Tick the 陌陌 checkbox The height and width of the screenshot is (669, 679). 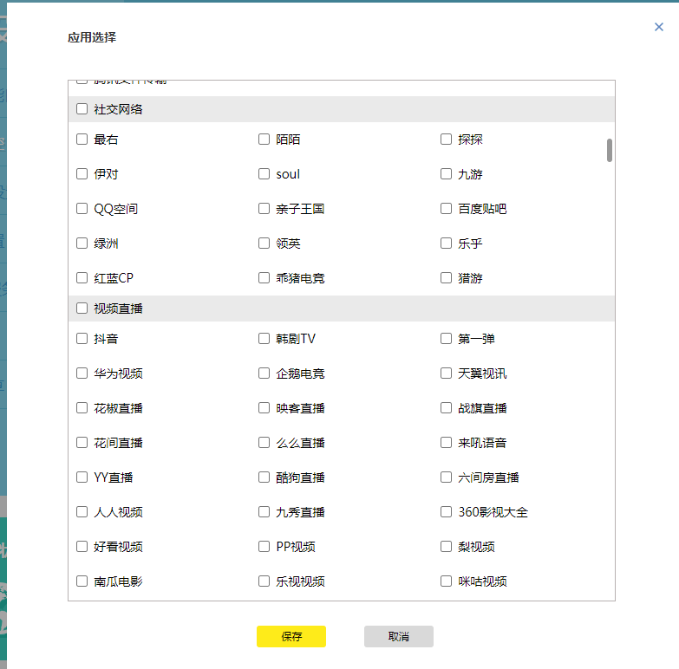tap(264, 139)
